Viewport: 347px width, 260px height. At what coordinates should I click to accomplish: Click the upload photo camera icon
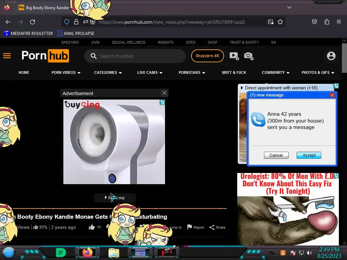pos(249,56)
